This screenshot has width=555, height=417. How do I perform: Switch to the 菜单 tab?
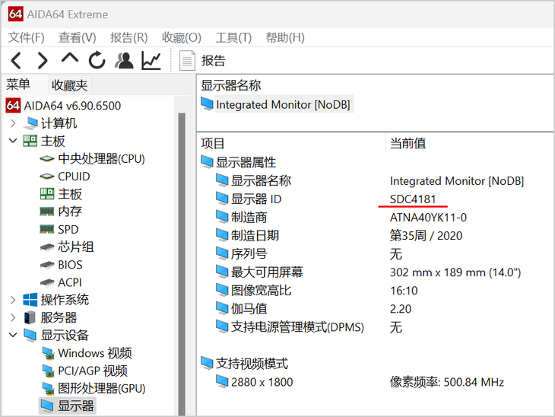click(18, 84)
